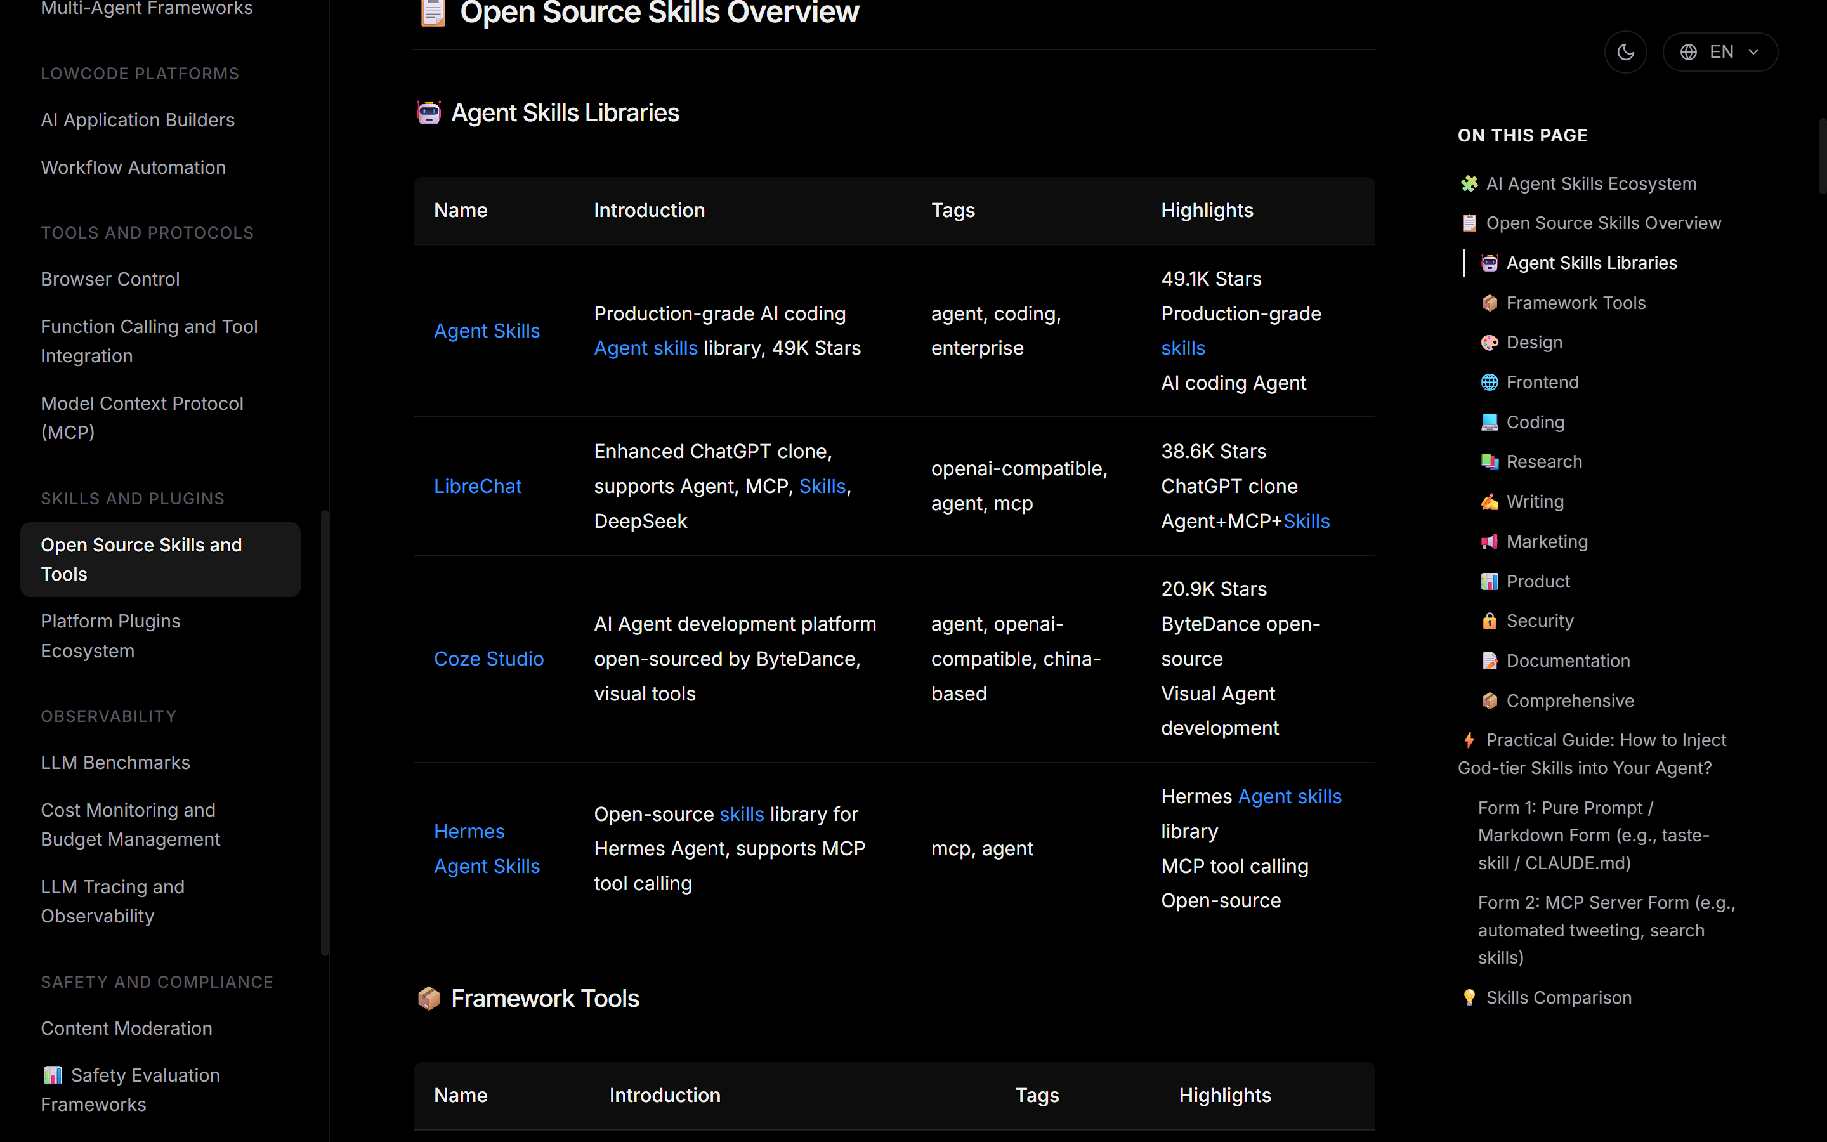1827x1142 pixels.
Task: Click the lightning icon next to Practical Guide
Action: tap(1469, 740)
